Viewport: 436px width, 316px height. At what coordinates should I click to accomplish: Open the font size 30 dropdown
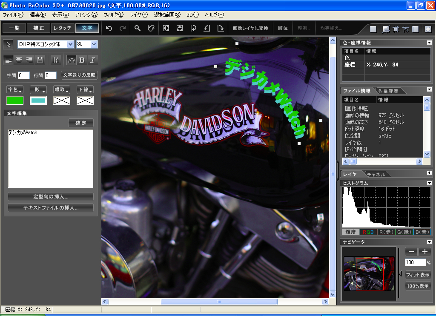click(94, 44)
